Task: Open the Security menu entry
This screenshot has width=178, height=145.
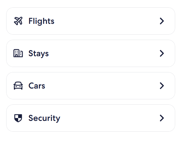Action: (x=91, y=118)
